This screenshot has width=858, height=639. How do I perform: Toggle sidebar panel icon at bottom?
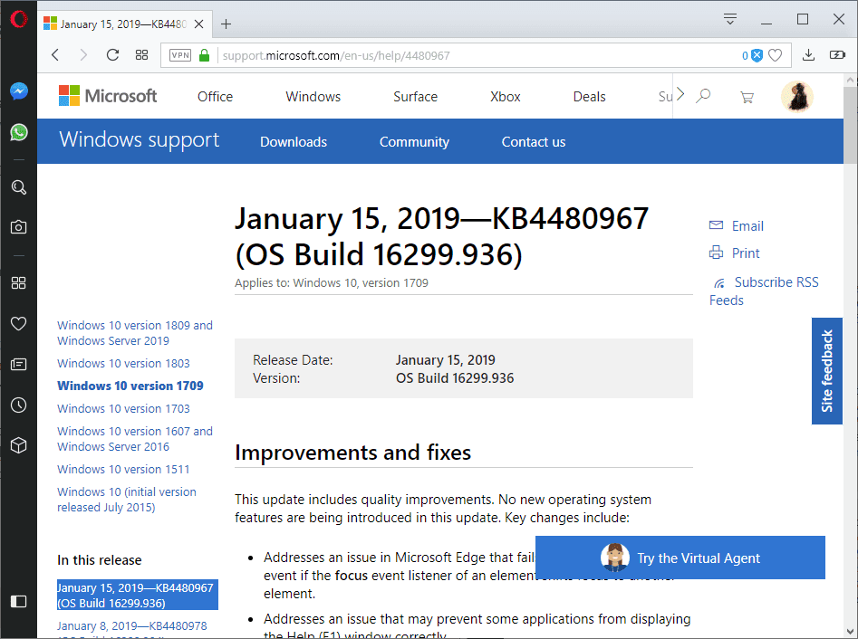tap(19, 601)
